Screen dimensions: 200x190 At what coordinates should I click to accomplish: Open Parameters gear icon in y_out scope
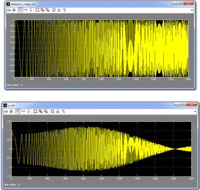point(11,112)
